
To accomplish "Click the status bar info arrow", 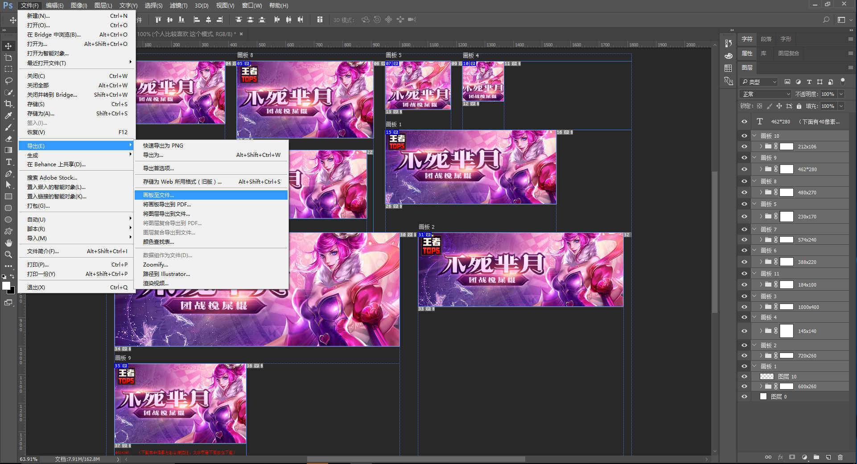I will point(118,459).
